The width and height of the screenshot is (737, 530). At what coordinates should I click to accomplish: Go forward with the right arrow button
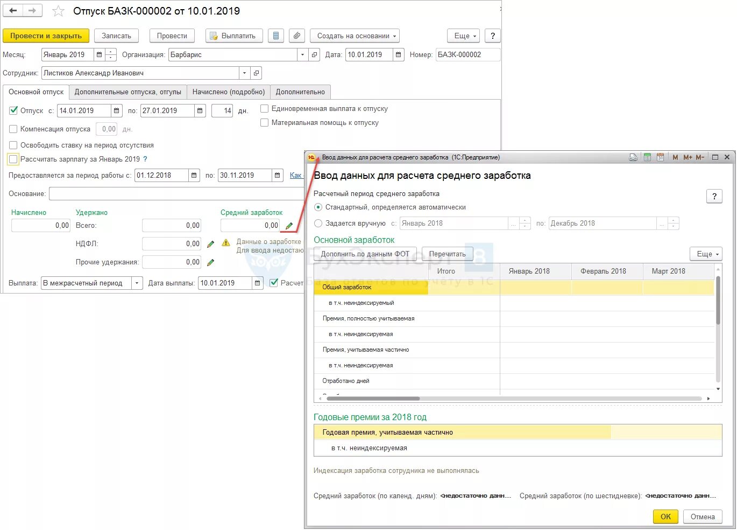click(32, 11)
